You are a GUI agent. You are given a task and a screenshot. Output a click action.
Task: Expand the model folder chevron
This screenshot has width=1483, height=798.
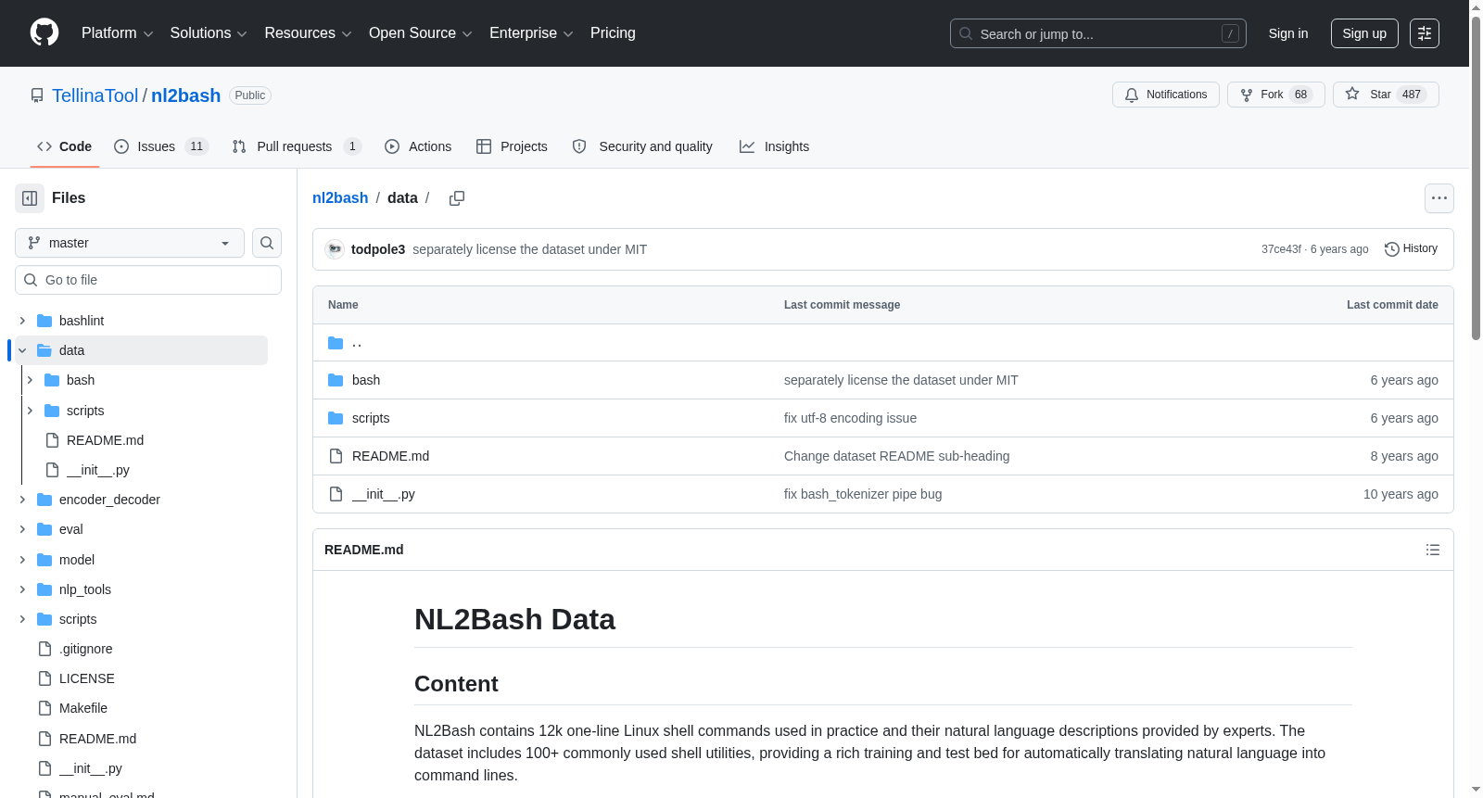pos(22,560)
